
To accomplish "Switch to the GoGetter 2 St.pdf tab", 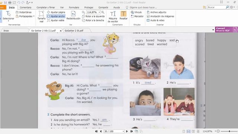I will tap(74, 31).
